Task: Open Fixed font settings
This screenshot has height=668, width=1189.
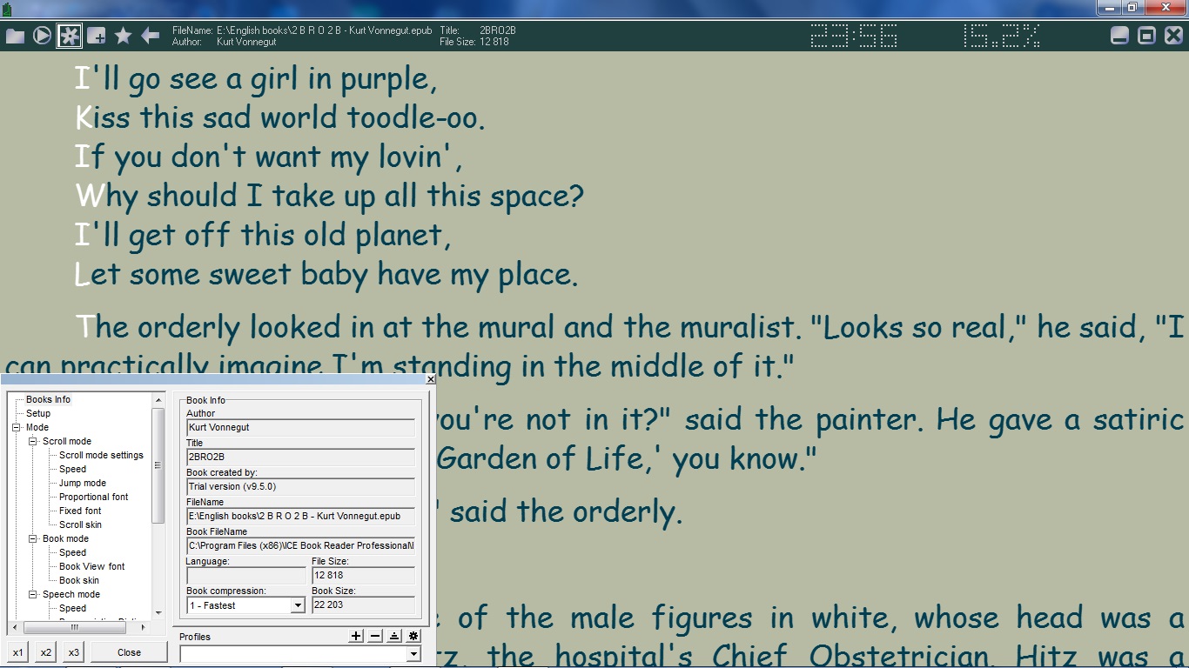Action: click(x=80, y=511)
